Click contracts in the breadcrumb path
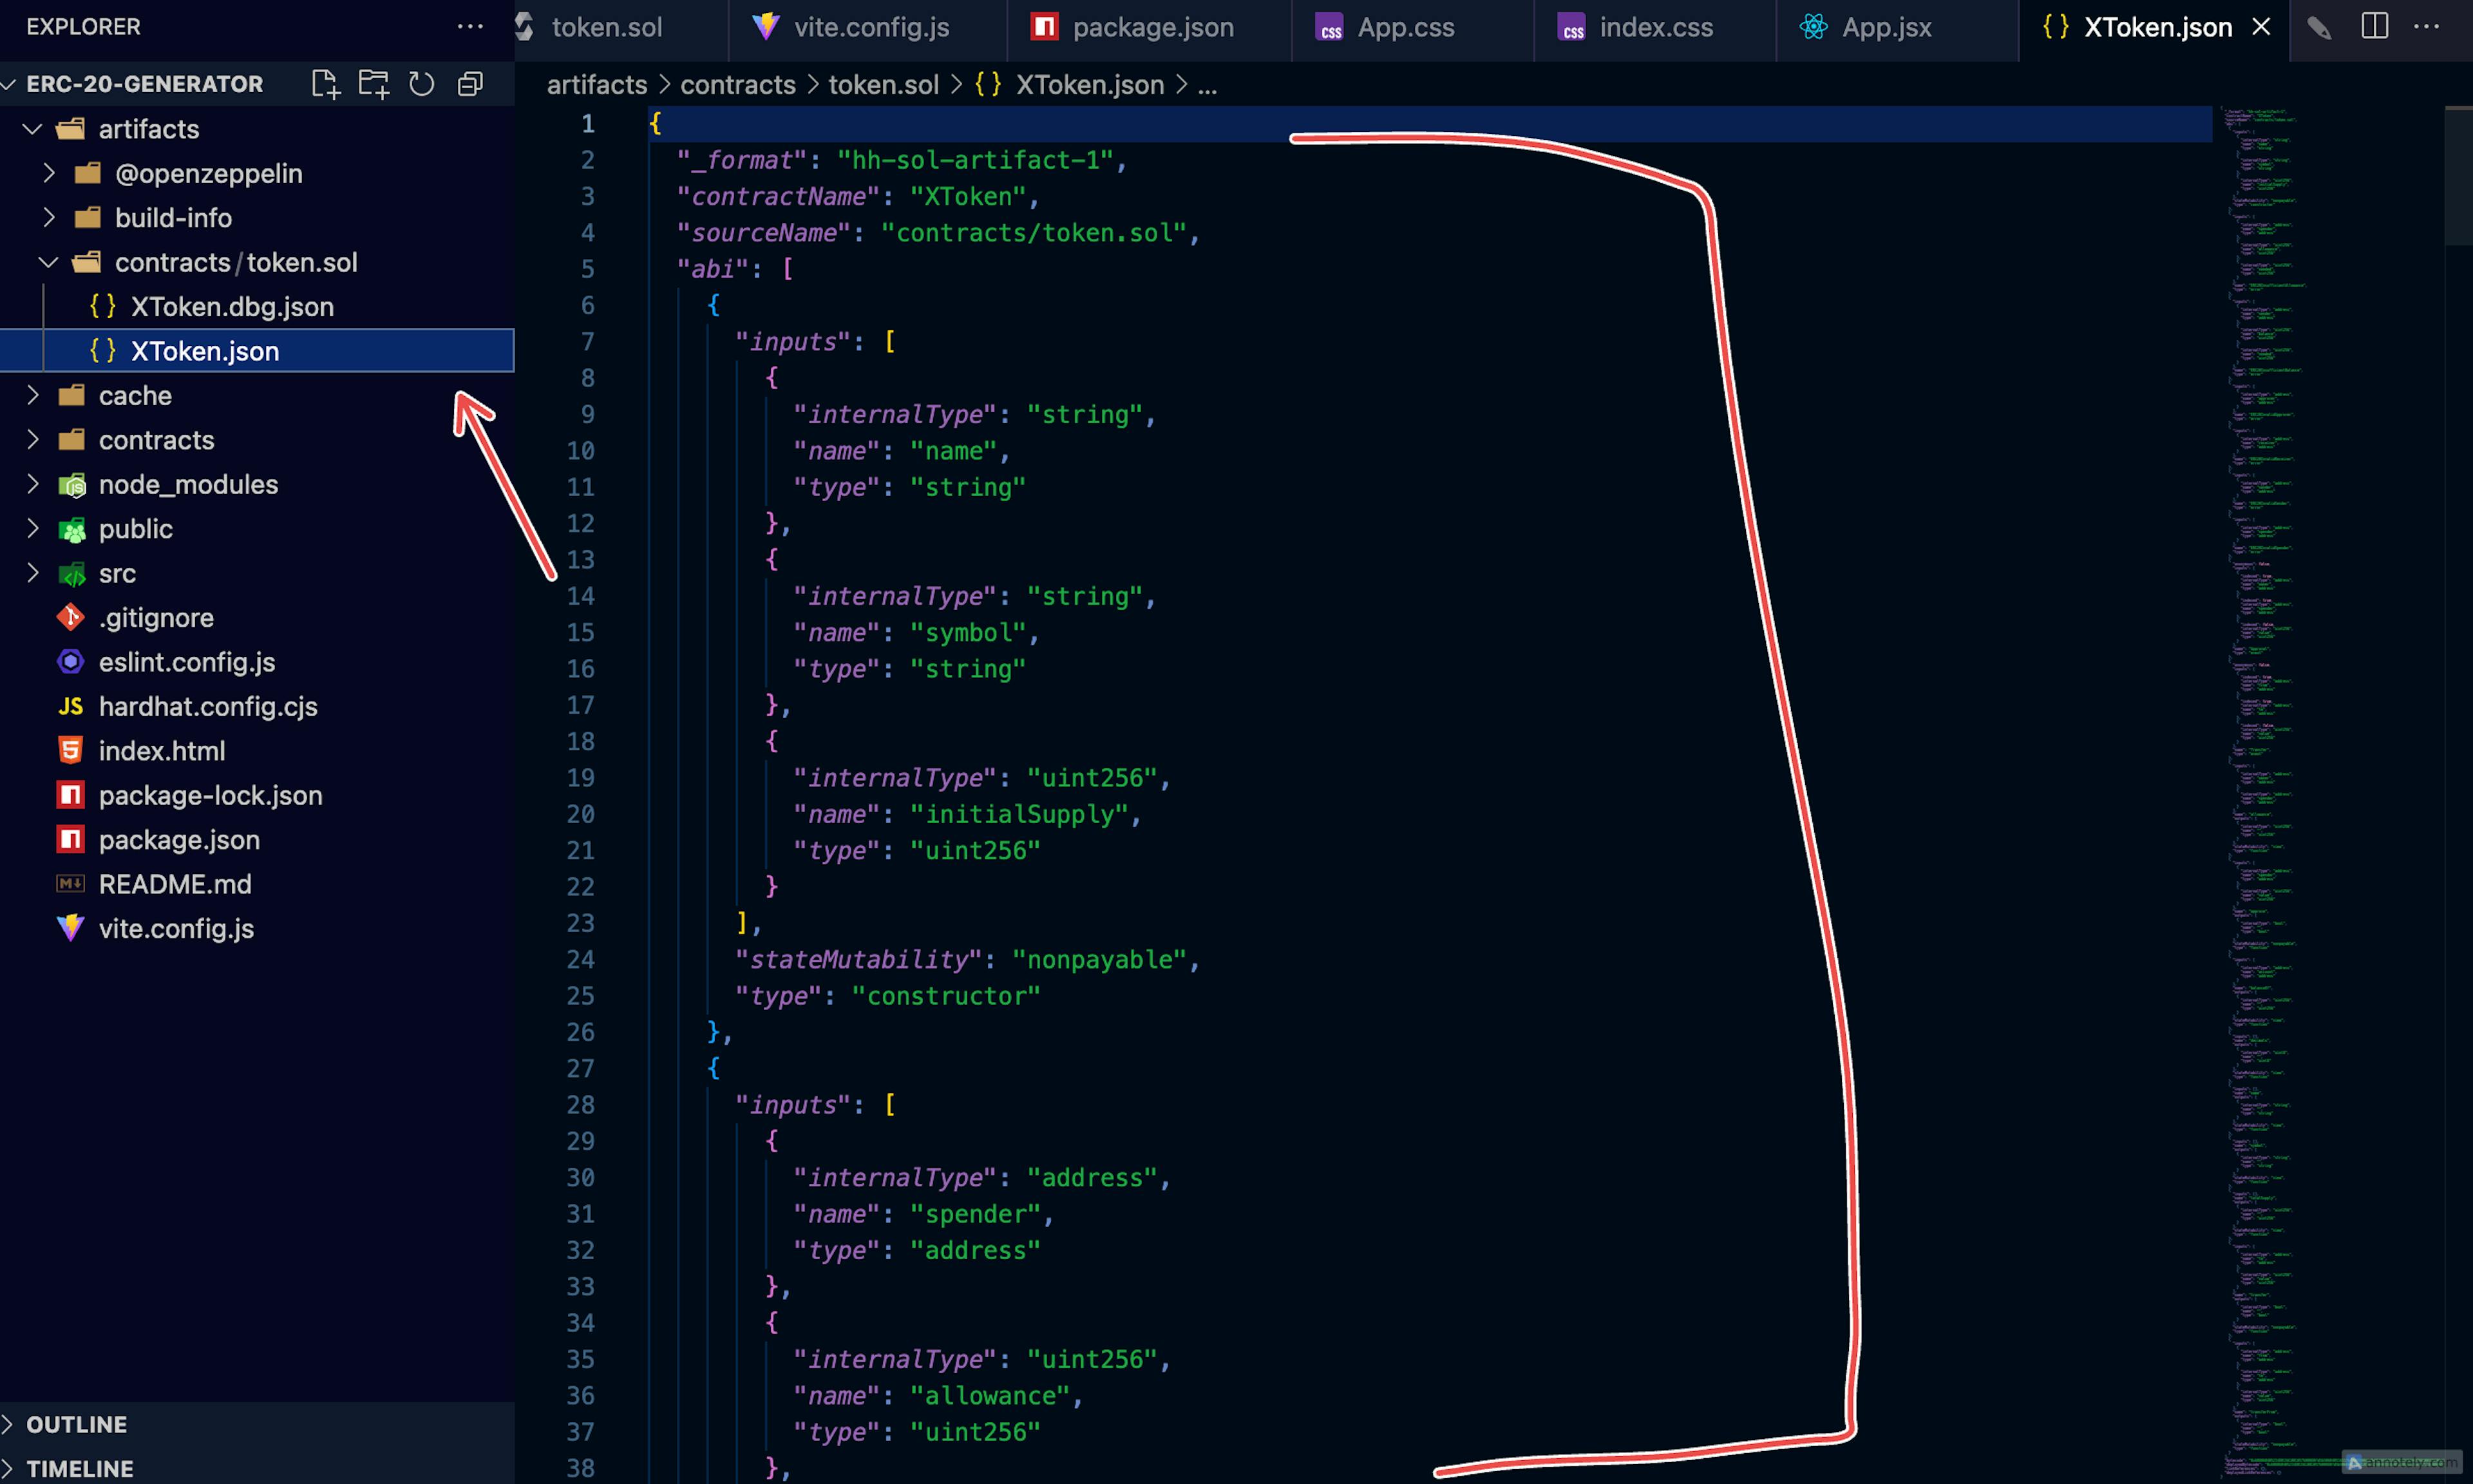The height and width of the screenshot is (1484, 2473). point(737,85)
